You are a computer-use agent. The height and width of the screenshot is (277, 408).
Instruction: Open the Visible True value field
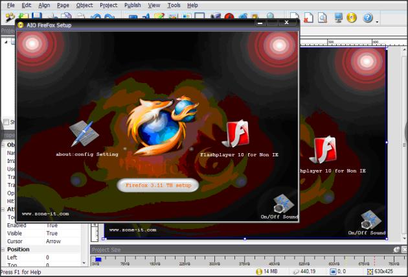point(63,234)
